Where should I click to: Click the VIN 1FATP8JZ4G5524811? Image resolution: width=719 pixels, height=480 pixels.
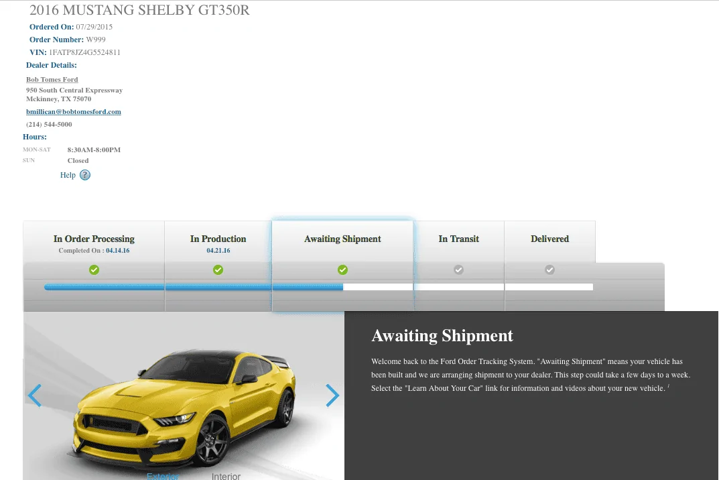pyautogui.click(x=85, y=52)
